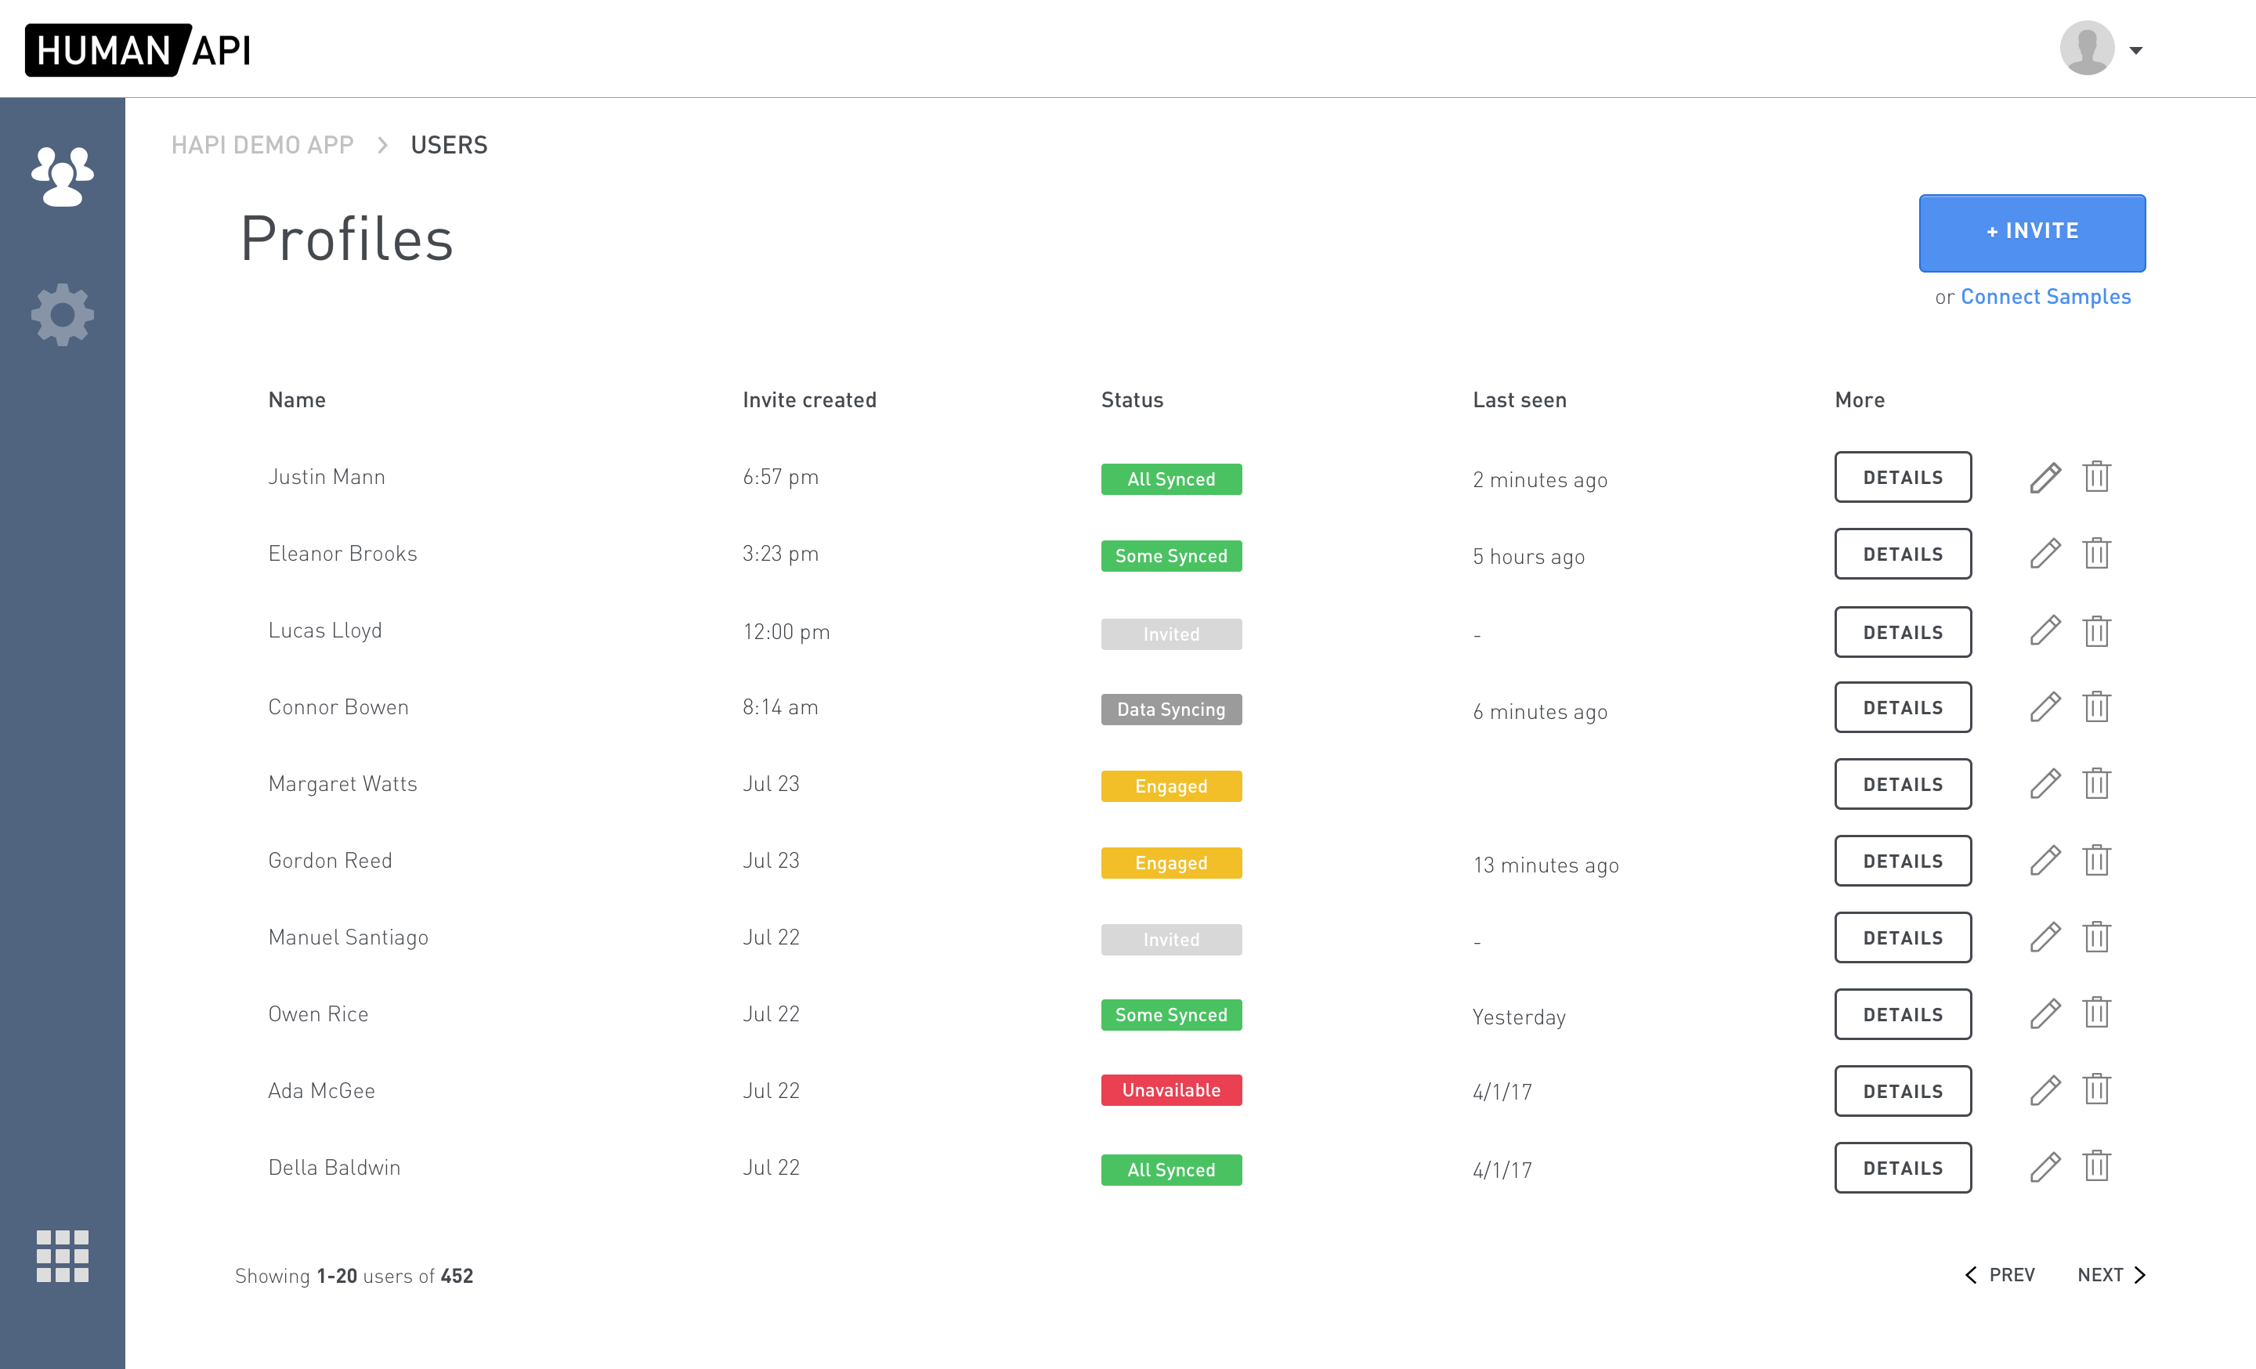Click Margaret Watts' Engaged status badge

pyautogui.click(x=1171, y=786)
